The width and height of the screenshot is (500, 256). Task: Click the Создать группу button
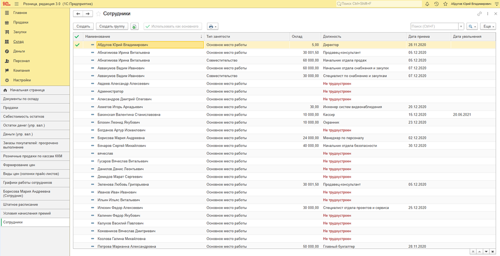tap(112, 26)
